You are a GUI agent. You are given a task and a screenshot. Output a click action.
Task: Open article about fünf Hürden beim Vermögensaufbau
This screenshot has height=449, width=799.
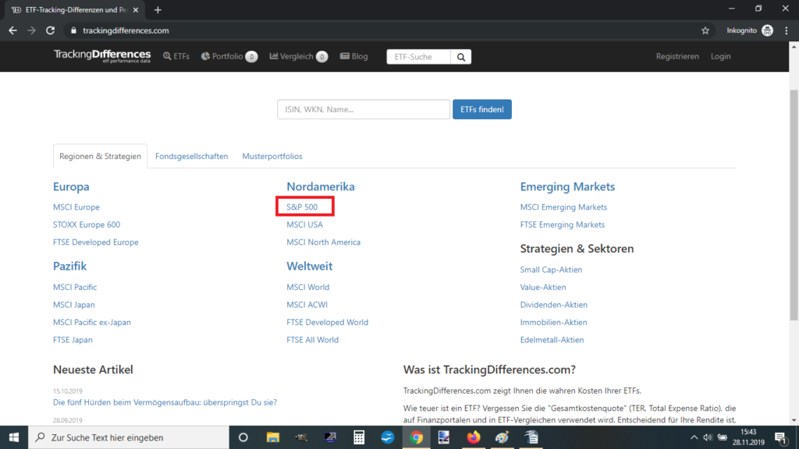[165, 403]
